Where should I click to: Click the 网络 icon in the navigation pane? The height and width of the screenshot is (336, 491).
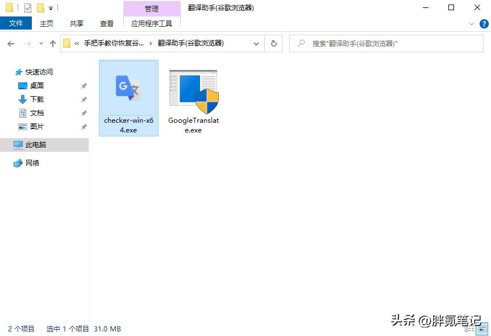tap(17, 163)
